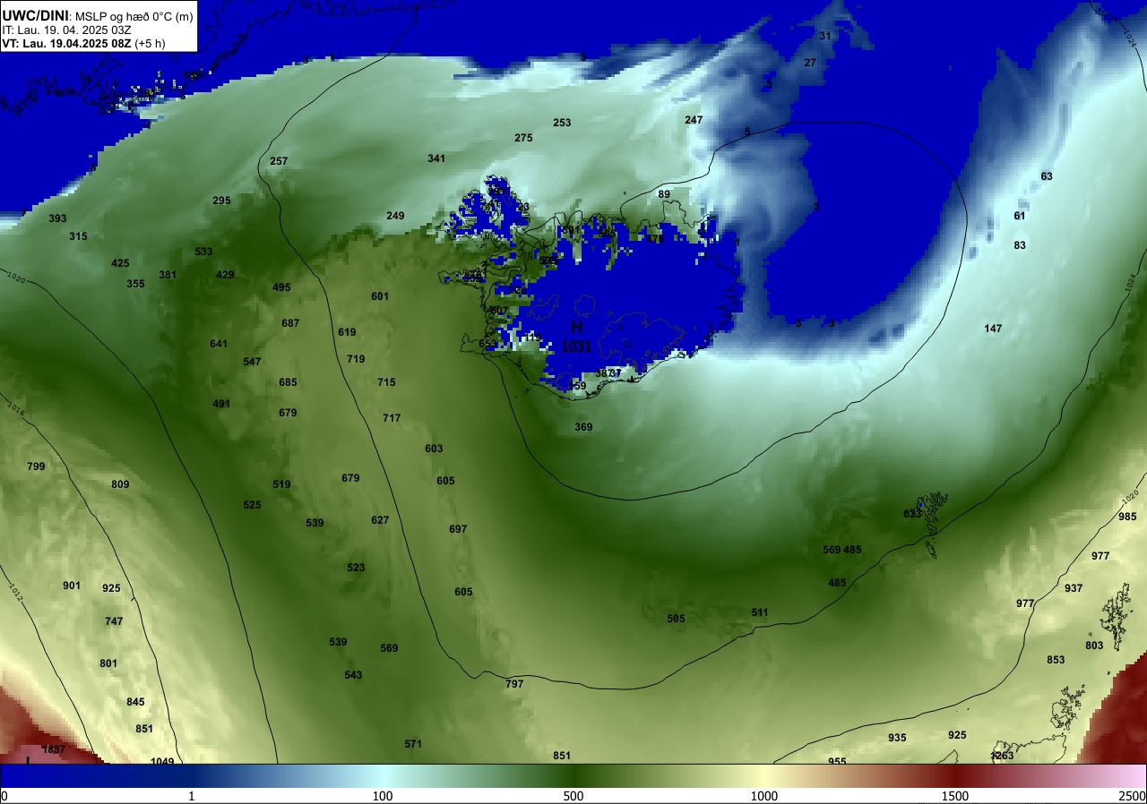Click the 937 value in the southeast

[x=1074, y=588]
